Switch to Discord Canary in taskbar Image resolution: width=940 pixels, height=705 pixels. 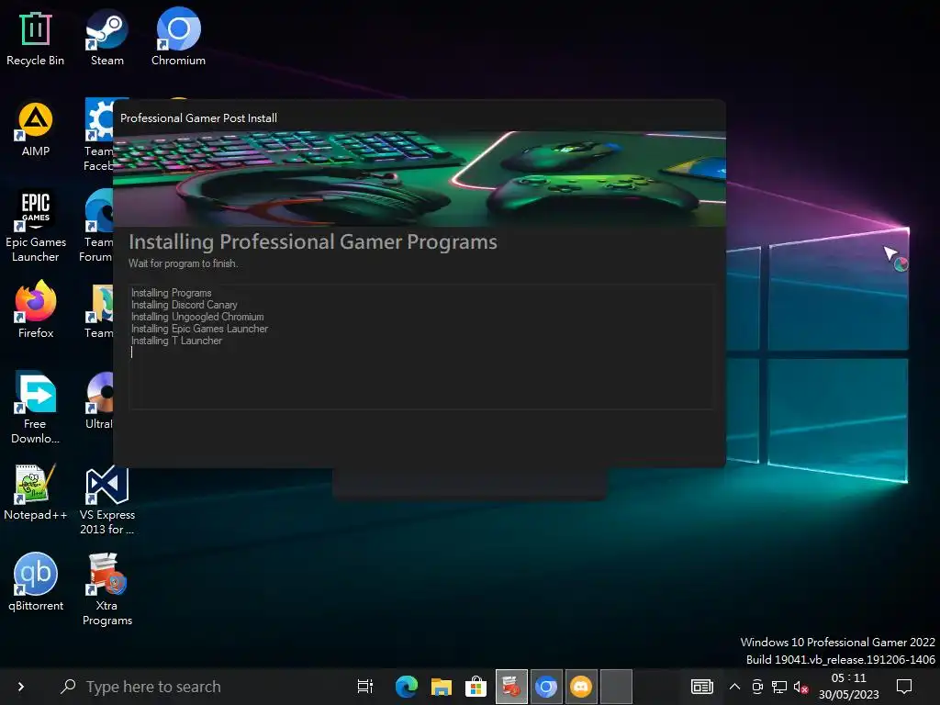581,687
